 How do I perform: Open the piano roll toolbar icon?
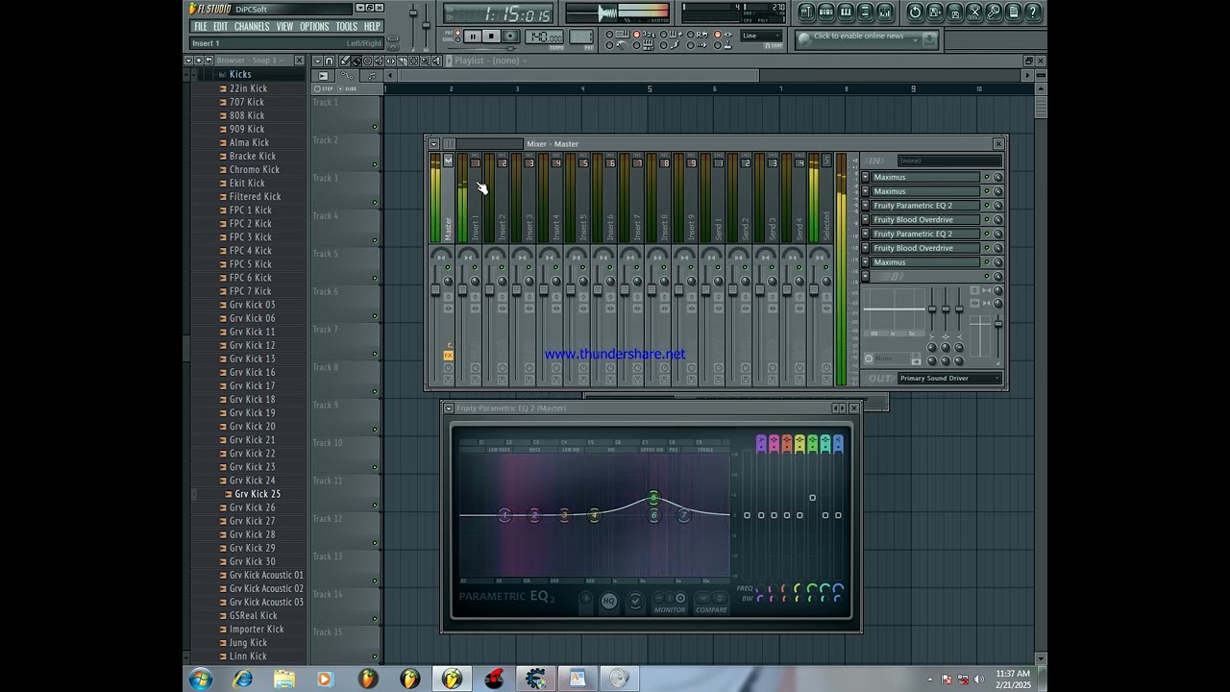click(846, 12)
